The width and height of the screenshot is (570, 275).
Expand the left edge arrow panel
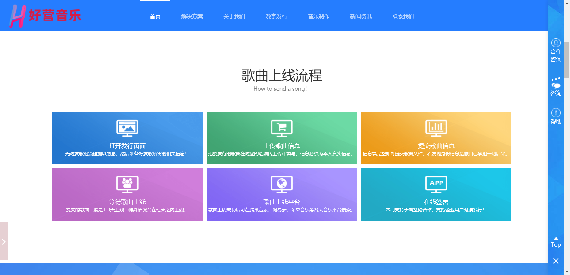(4, 241)
